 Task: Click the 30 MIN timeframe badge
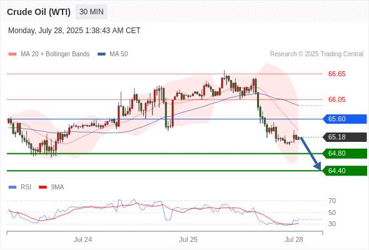[91, 12]
